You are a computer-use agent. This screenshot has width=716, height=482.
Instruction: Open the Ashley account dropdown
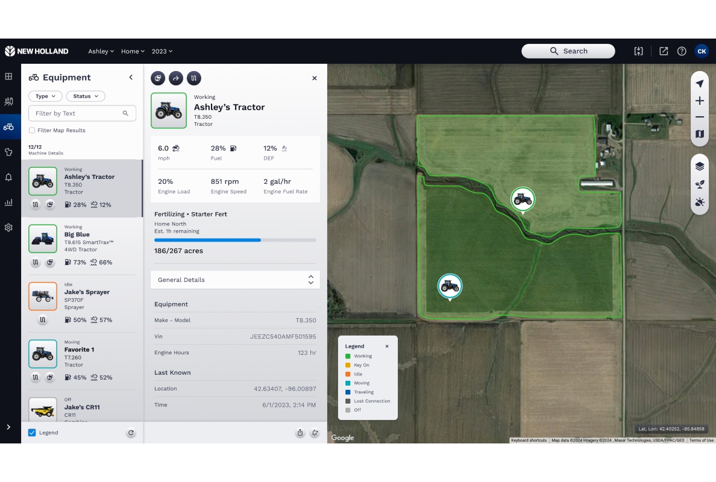point(101,51)
